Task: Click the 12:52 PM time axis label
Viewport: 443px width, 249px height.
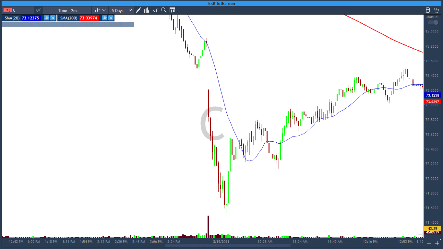Action: [x=405, y=242]
